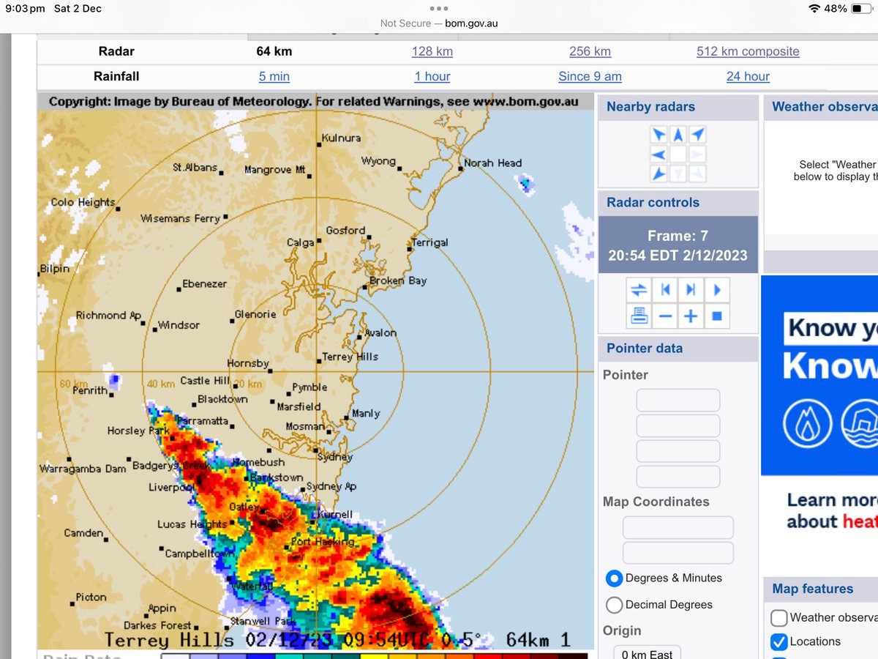The height and width of the screenshot is (659, 878).
Task: Toggle loop direction with swap arrows icon
Action: click(x=639, y=290)
